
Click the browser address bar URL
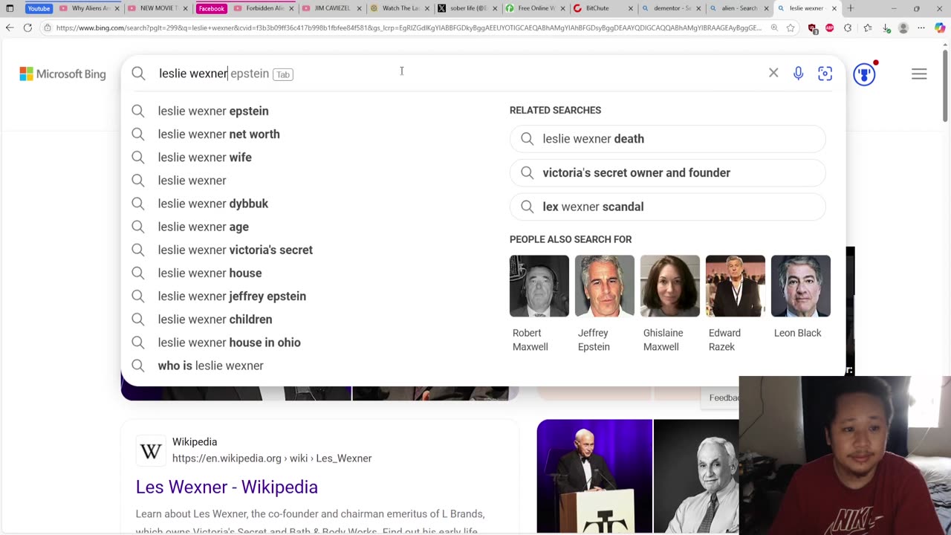coord(409,27)
